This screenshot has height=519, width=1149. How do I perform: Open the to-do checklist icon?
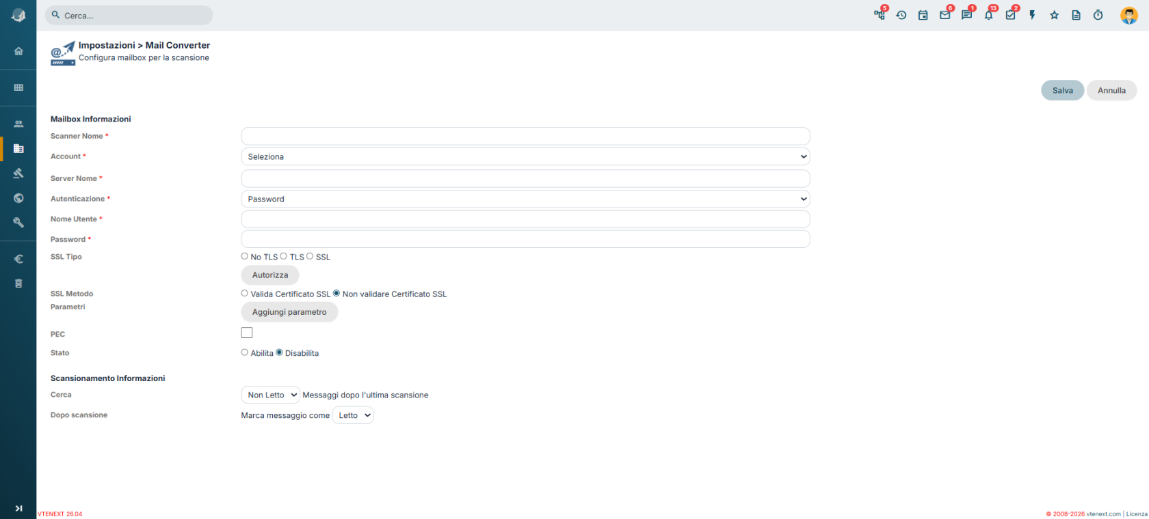tap(1011, 15)
